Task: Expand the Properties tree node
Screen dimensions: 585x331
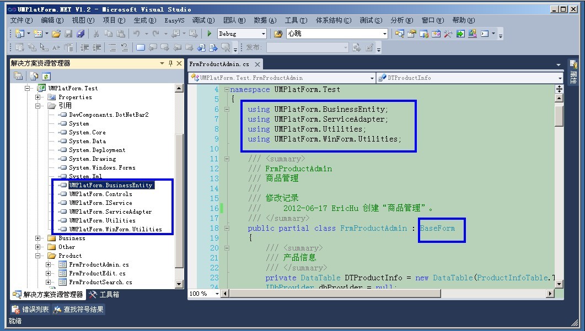Action: [x=37, y=97]
